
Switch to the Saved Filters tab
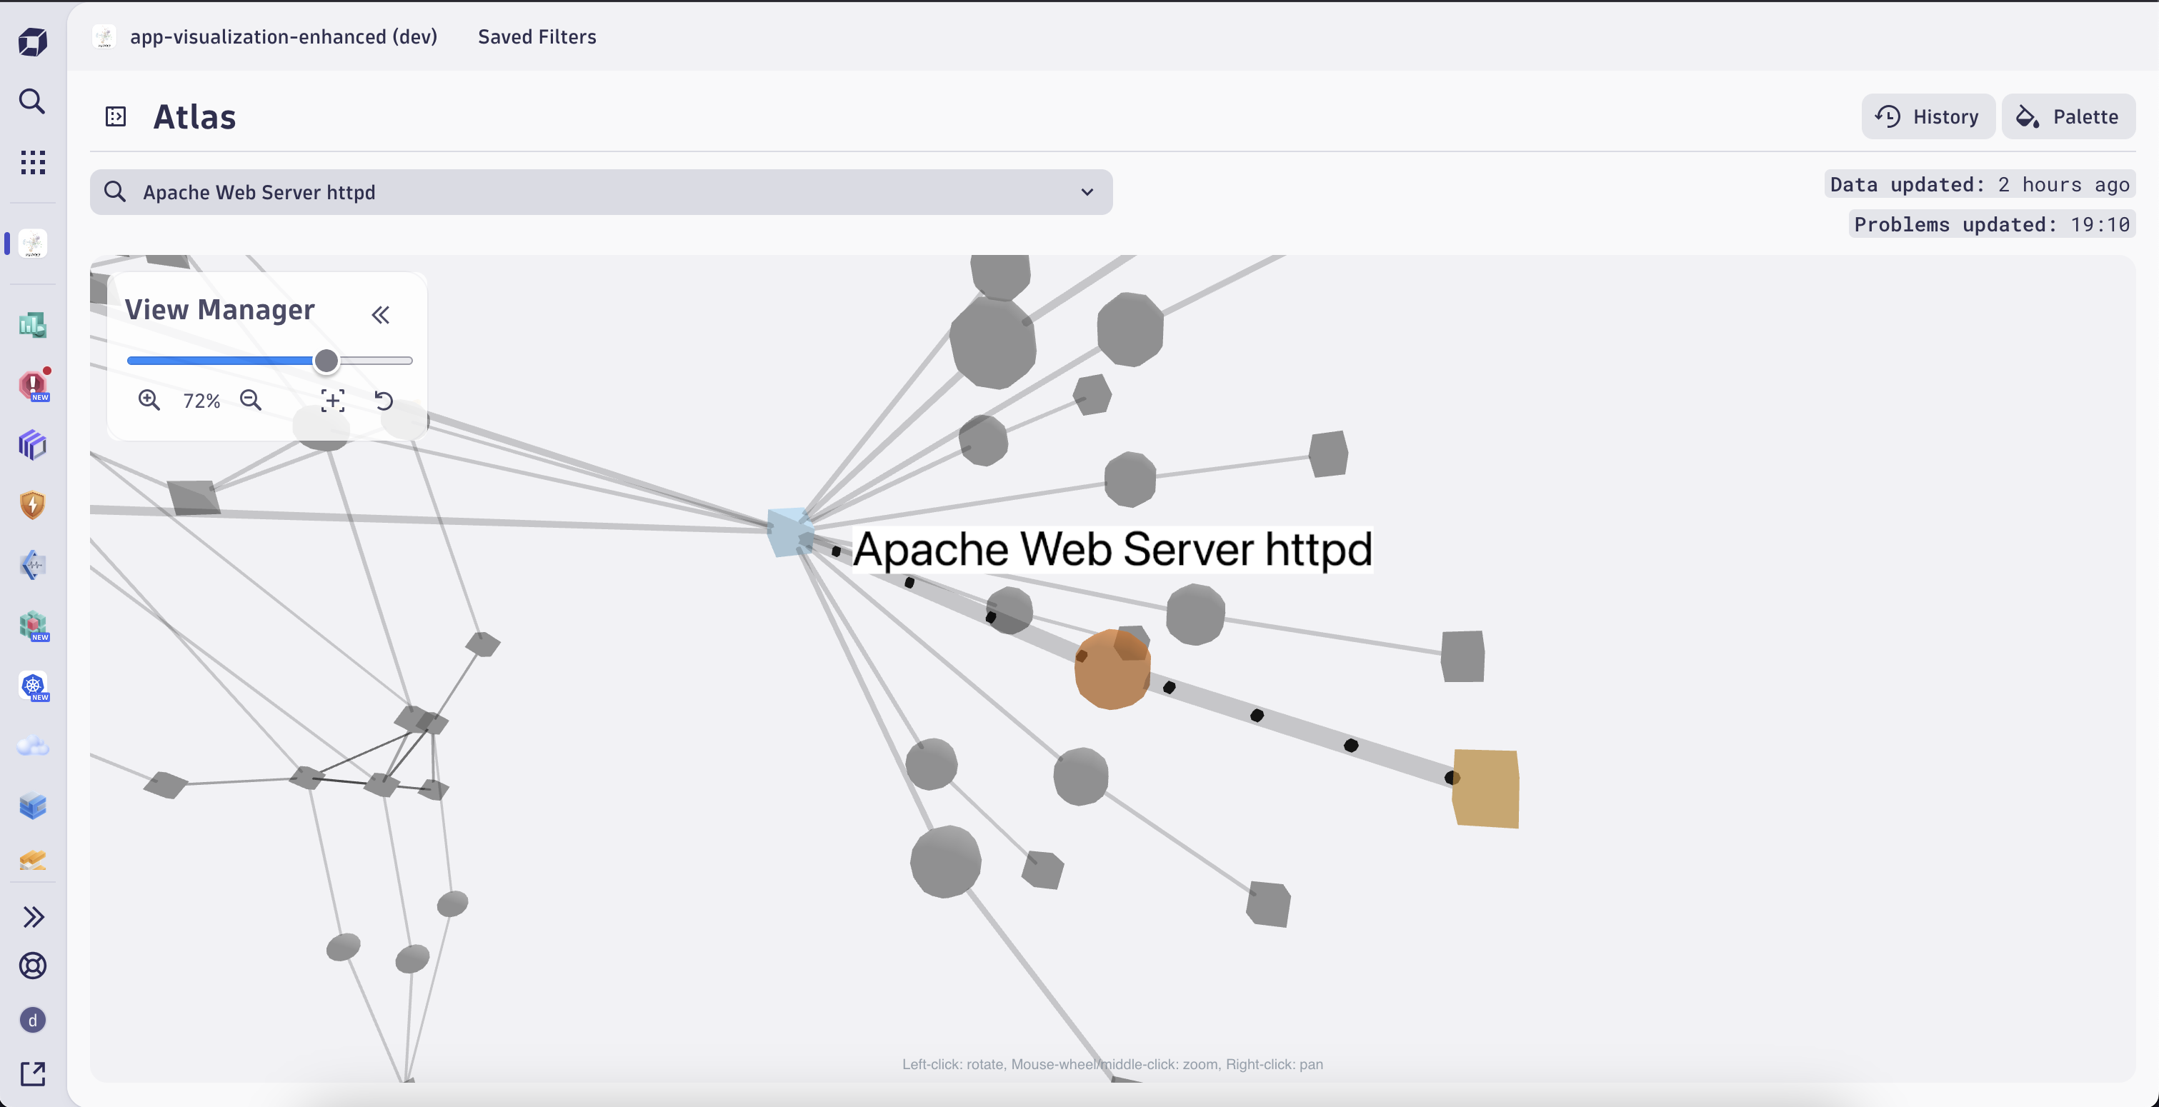click(x=537, y=36)
